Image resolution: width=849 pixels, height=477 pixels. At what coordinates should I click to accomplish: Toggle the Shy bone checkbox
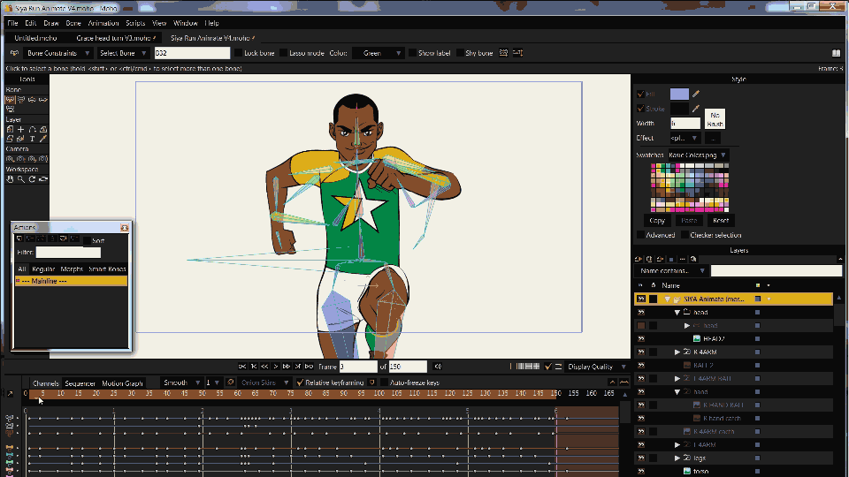click(x=460, y=53)
